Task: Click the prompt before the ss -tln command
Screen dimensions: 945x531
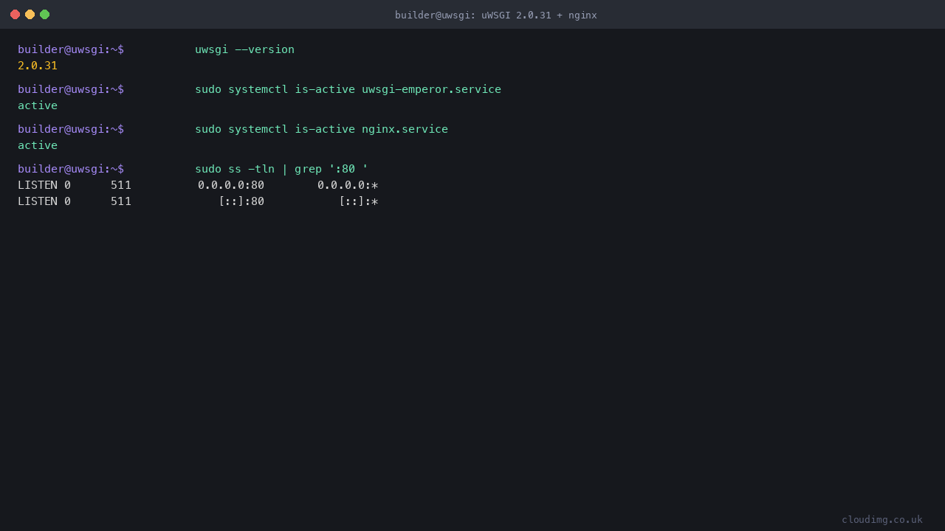Action: coord(71,169)
